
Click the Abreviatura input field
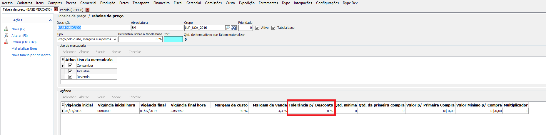pos(157,28)
